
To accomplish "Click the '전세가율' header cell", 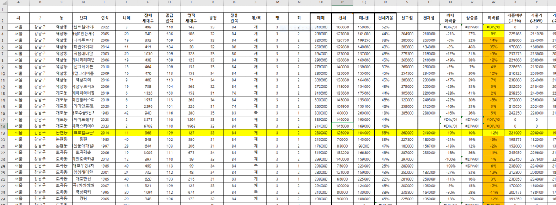I will [x=386, y=18].
